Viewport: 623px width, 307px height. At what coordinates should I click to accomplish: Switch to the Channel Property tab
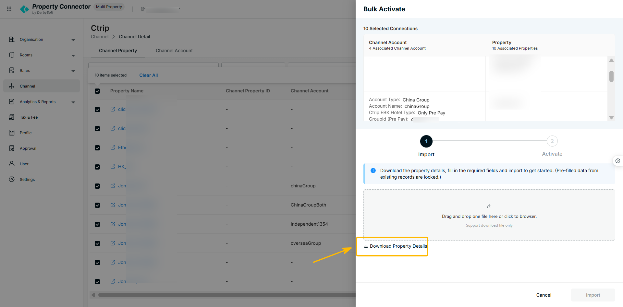[118, 51]
